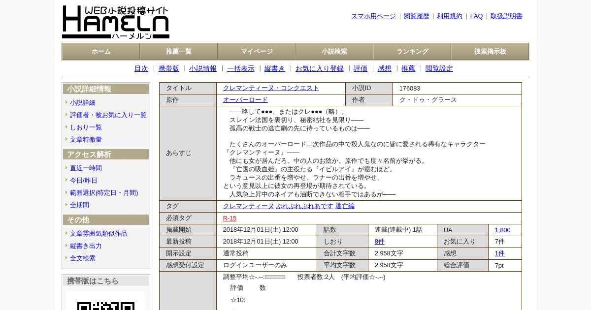Click the 総合評価 value 7pt
The width and height of the screenshot is (591, 310).
[499, 265]
